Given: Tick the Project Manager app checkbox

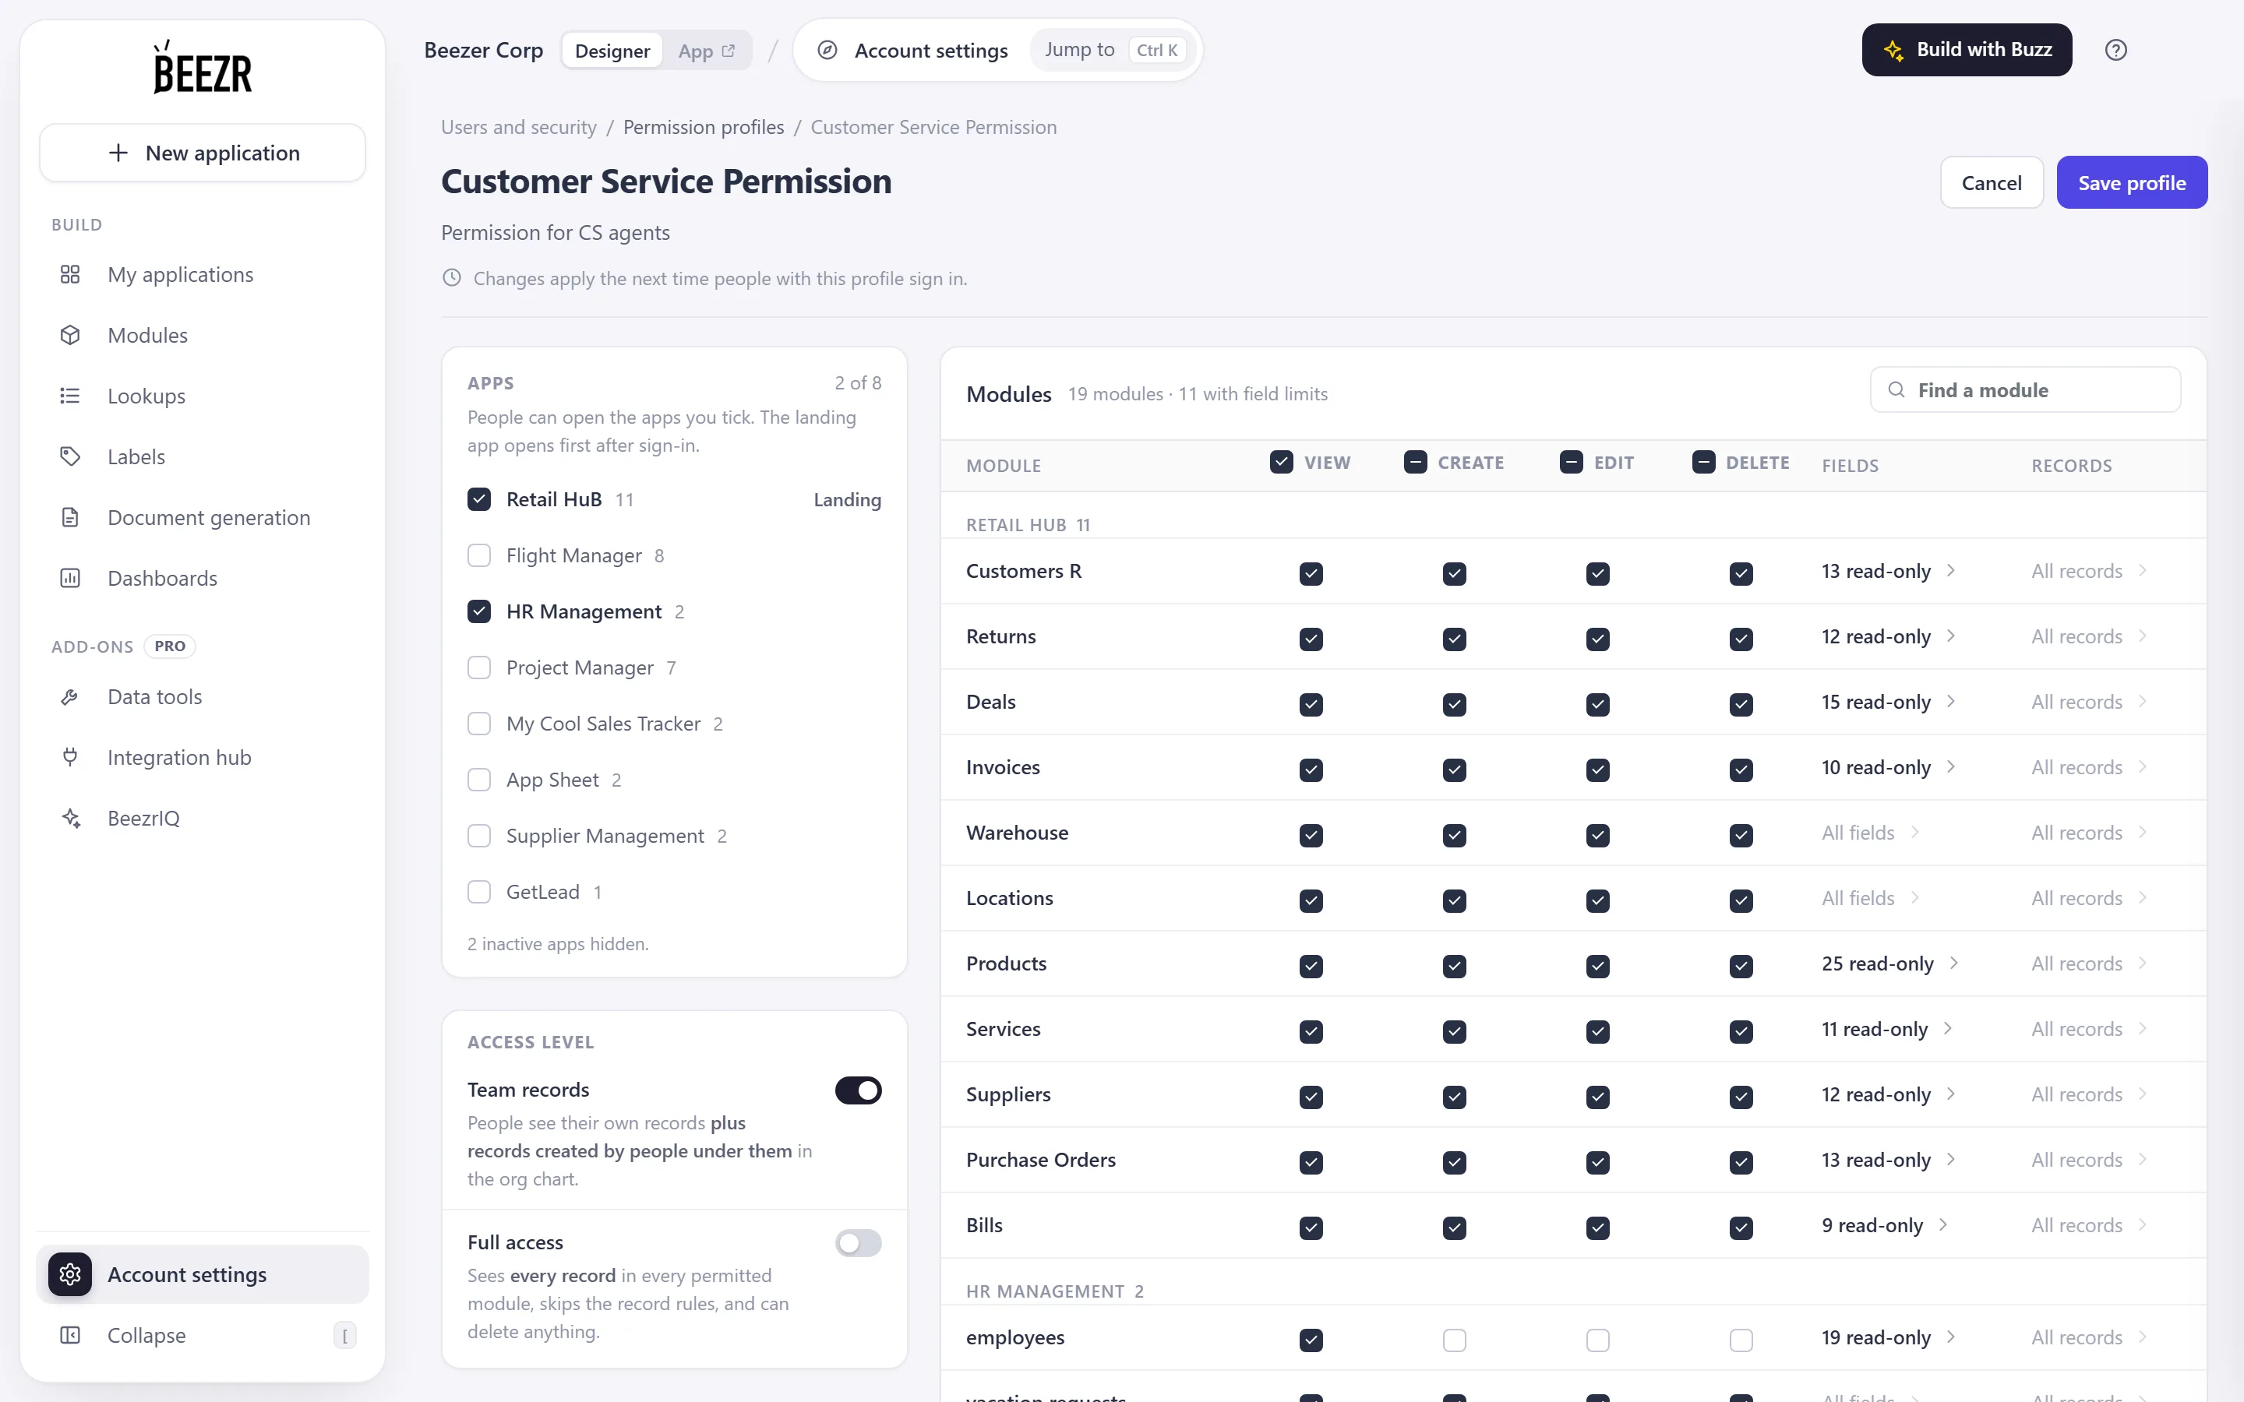Looking at the screenshot, I should [478, 668].
